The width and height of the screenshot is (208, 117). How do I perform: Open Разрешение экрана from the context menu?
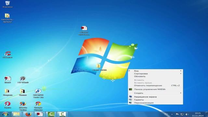[155, 97]
